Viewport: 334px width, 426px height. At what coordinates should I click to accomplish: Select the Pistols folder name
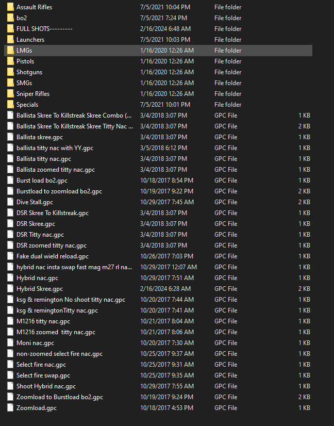[25, 61]
